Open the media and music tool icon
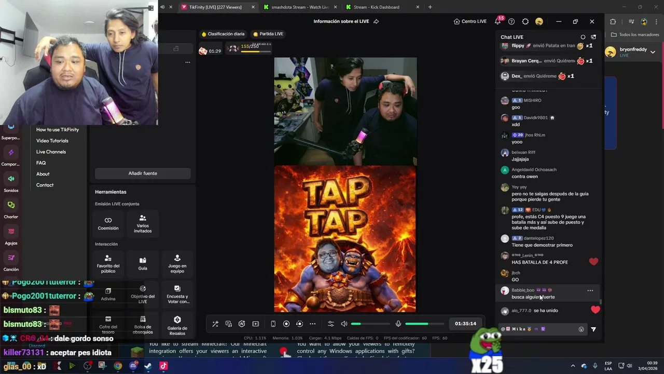 (x=229, y=324)
